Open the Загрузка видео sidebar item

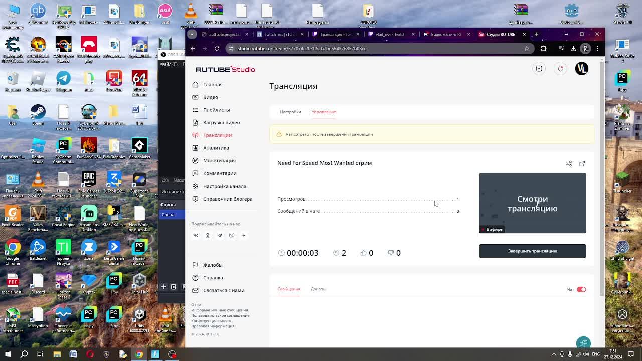coord(221,123)
